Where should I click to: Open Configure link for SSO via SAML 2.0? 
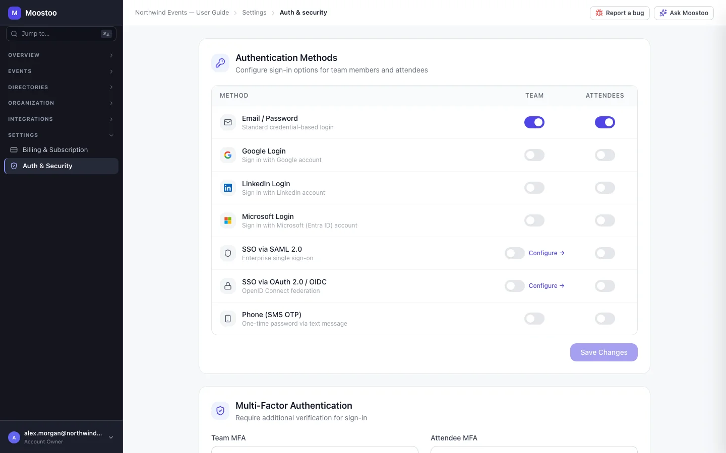pyautogui.click(x=547, y=253)
